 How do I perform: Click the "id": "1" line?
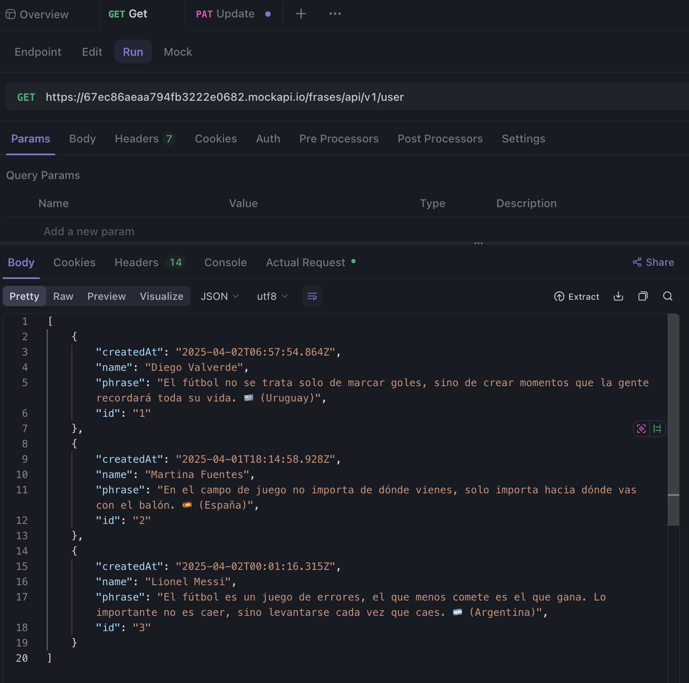(123, 413)
